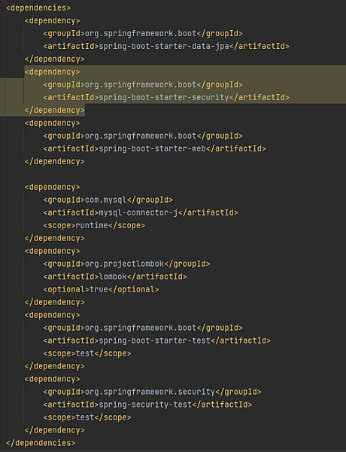Click <dependency> tag above org.projectlombok groupId
Image resolution: width=346 pixels, height=452 pixels.
(53, 251)
